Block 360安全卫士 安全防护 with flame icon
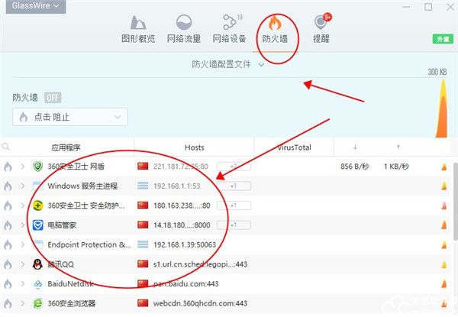This screenshot has width=458, height=317. click(8, 205)
